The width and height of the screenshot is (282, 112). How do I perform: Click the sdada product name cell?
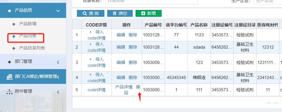[199, 47]
